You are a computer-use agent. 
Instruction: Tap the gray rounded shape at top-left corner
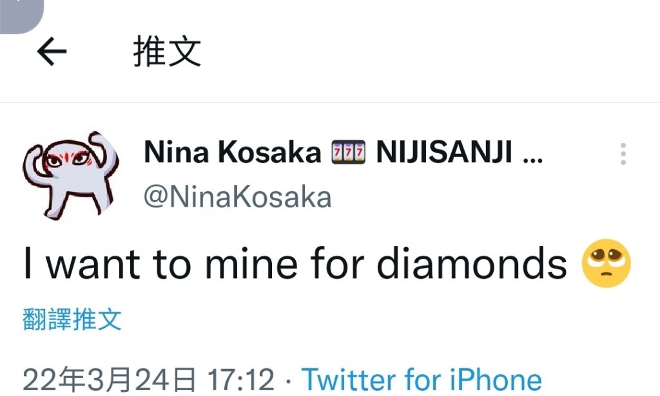21,16
